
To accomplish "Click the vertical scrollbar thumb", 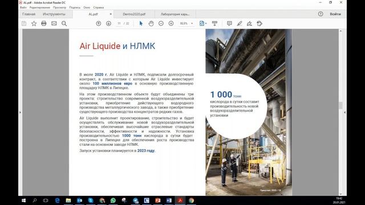I will pyautogui.click(x=341, y=105).
